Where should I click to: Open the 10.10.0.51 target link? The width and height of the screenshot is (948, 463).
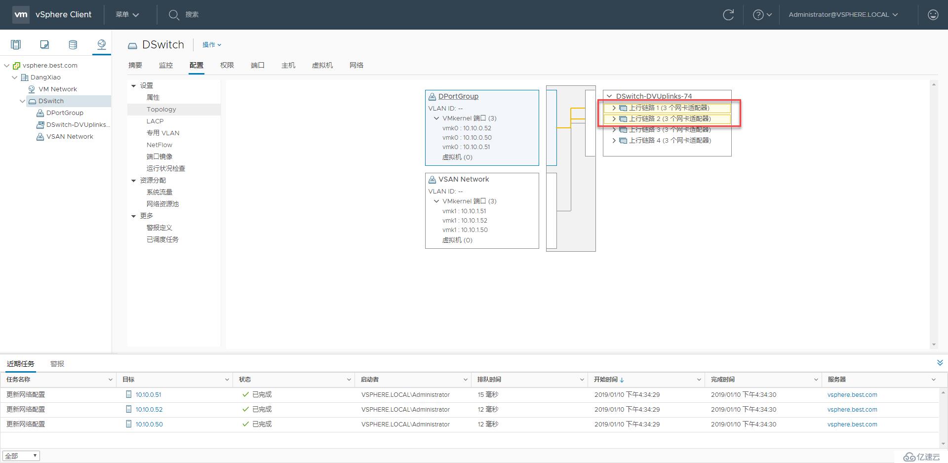(x=148, y=395)
